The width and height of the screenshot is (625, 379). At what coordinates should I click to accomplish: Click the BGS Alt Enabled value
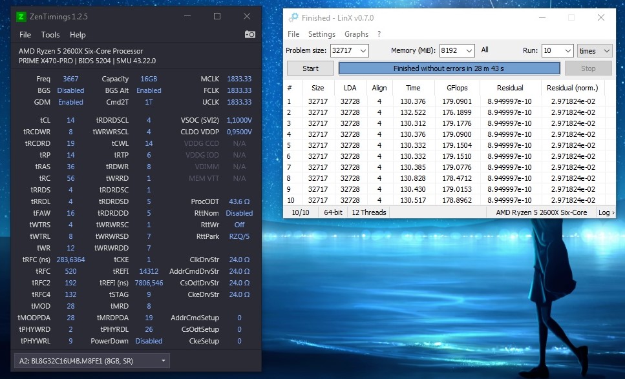[149, 91]
